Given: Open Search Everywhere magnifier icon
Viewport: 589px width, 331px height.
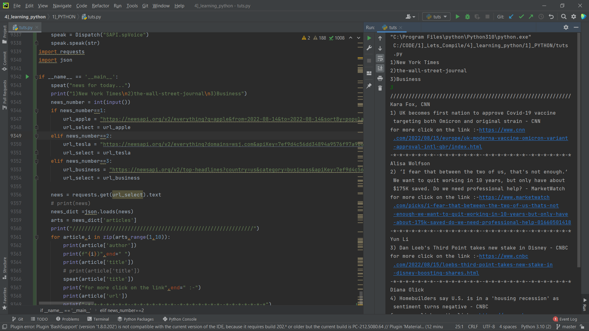Looking at the screenshot, I should tap(564, 17).
